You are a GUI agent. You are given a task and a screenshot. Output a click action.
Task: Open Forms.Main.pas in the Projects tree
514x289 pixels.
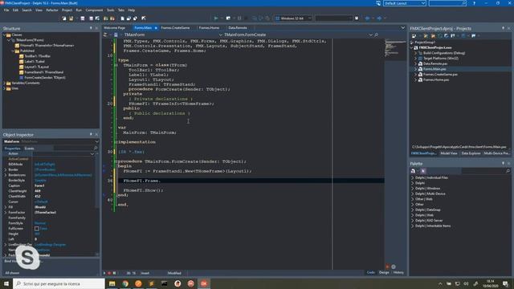(x=434, y=69)
